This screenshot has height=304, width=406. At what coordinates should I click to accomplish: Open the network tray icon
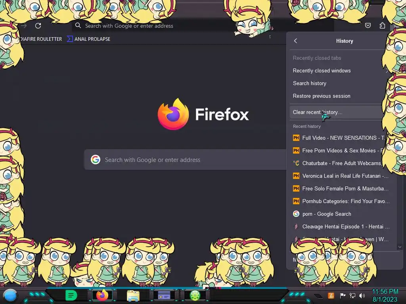point(352,295)
